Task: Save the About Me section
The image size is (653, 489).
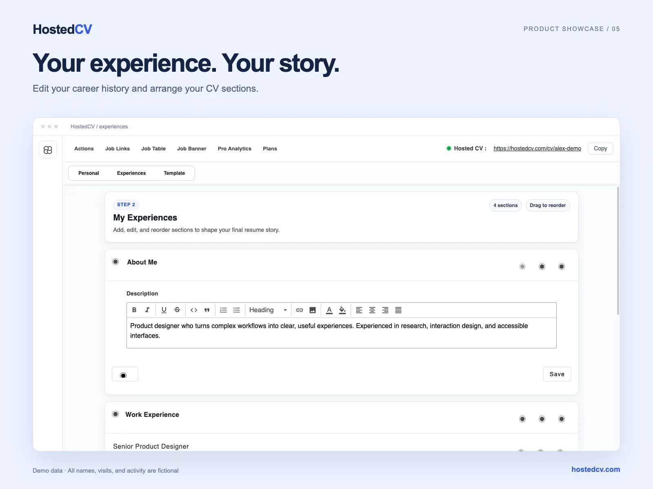Action: pos(557,374)
